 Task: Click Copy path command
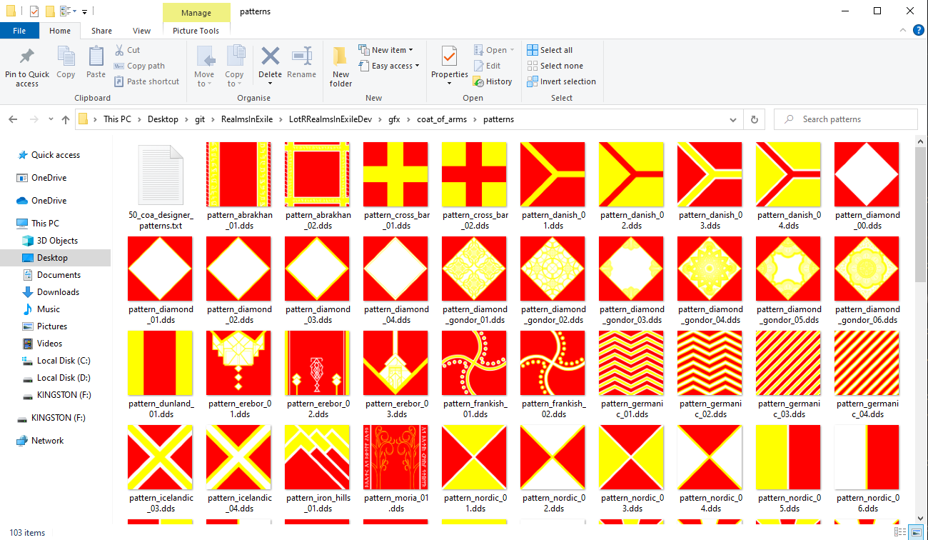[139, 66]
